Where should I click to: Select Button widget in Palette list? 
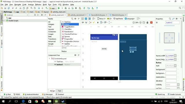pyautogui.click(x=70, y=24)
